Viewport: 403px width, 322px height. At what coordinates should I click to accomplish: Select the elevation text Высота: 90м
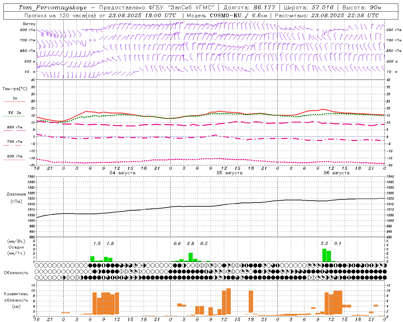point(361,8)
